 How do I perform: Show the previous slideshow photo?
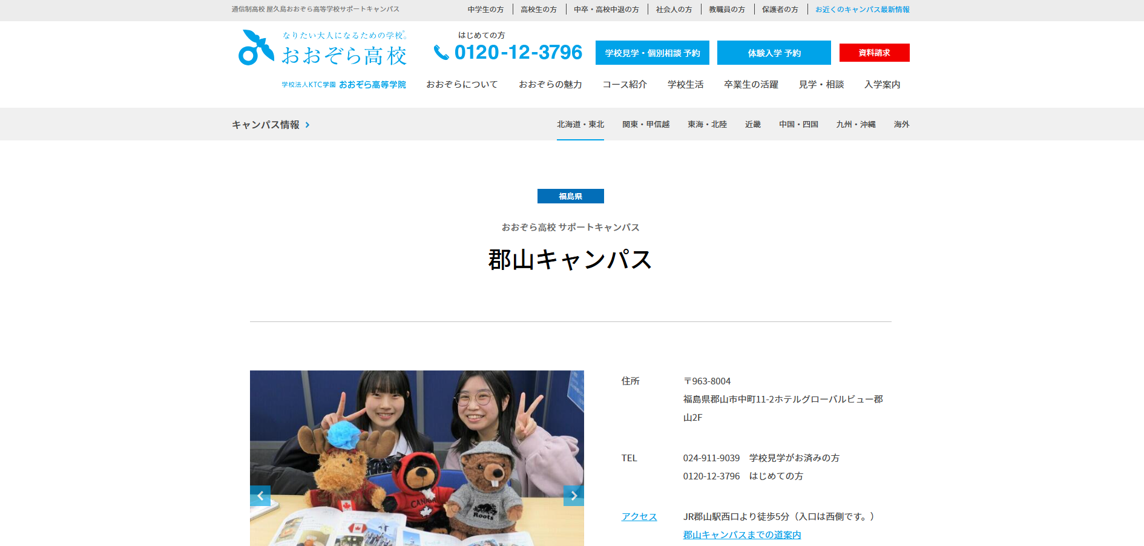click(x=260, y=496)
